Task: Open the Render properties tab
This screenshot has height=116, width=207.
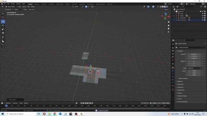Action: coord(173,48)
